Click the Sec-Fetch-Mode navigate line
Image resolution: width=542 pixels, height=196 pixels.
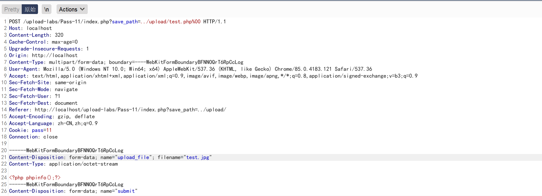pos(43,89)
